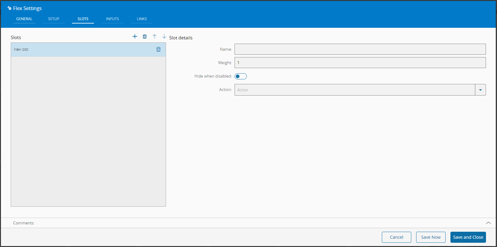Screen dimensions: 497x247
Task: Open the Action dropdown arrow
Action: (x=480, y=90)
